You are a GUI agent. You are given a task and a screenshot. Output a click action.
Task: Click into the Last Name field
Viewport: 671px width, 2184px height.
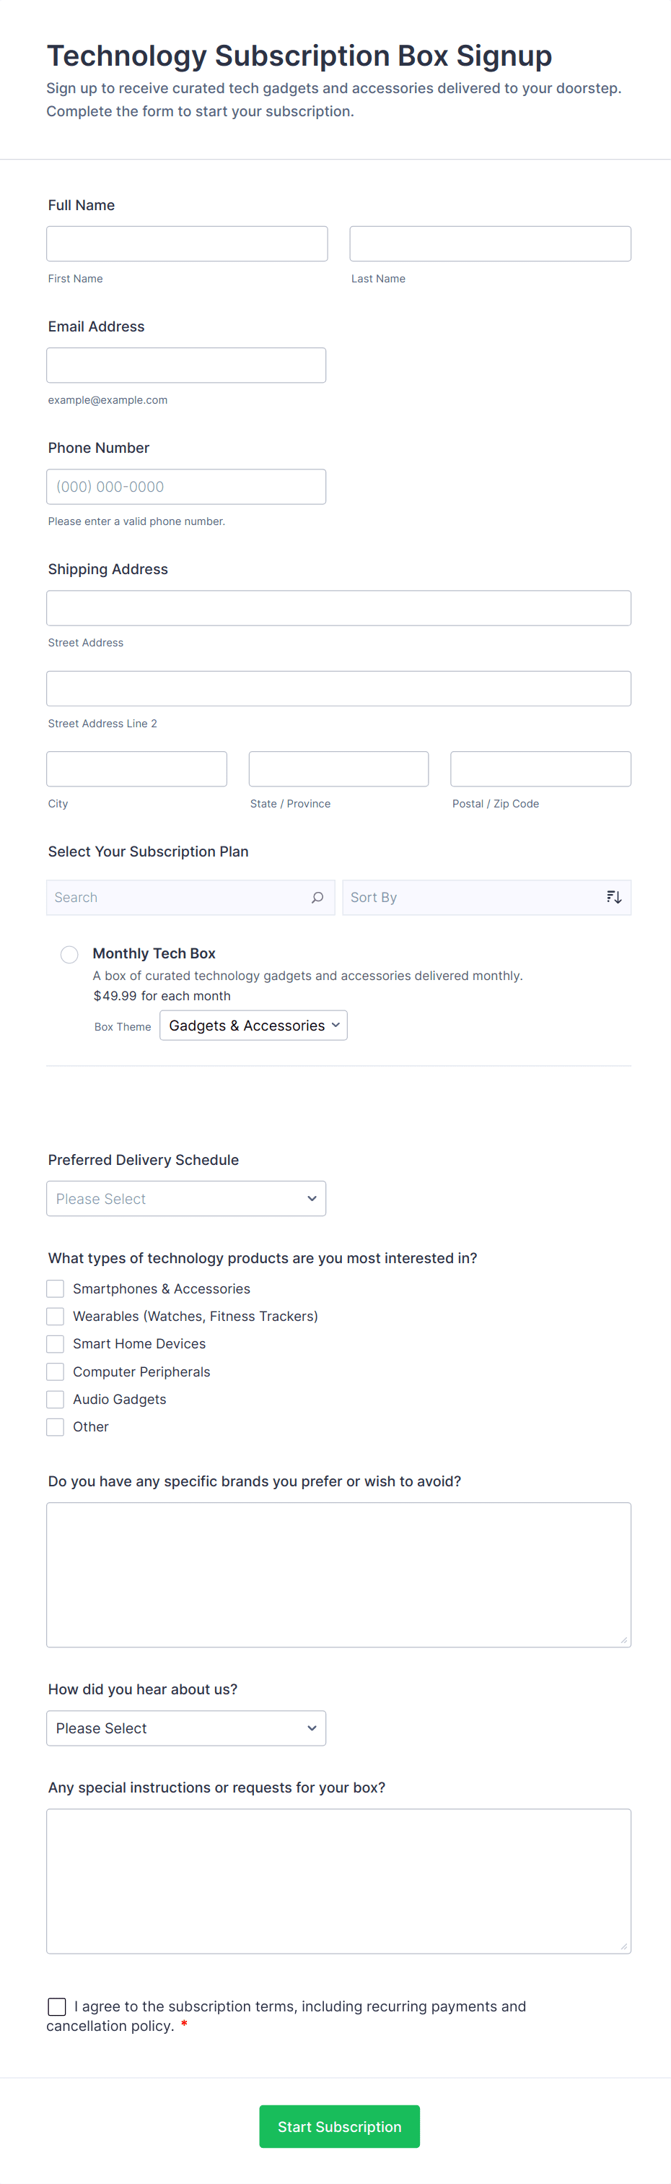[490, 244]
